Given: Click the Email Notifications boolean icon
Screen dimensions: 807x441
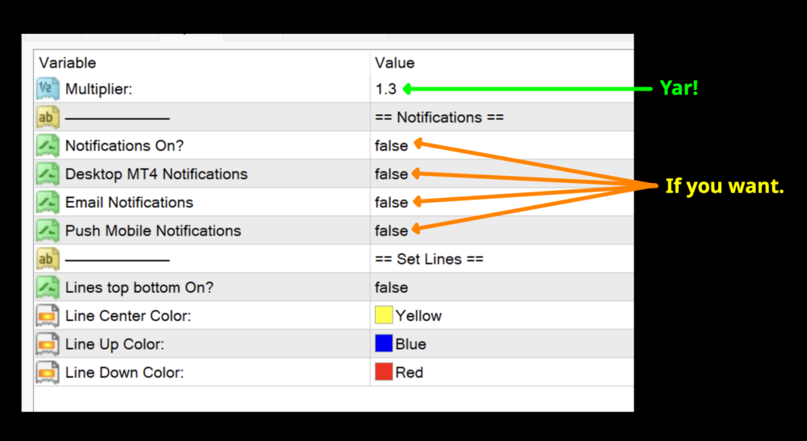Looking at the screenshot, I should pyautogui.click(x=48, y=203).
